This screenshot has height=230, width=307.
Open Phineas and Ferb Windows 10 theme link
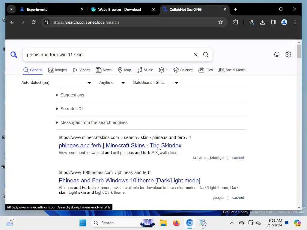pyautogui.click(x=130, y=181)
